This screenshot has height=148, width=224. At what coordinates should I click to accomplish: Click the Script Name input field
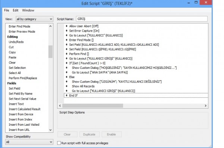141,19
